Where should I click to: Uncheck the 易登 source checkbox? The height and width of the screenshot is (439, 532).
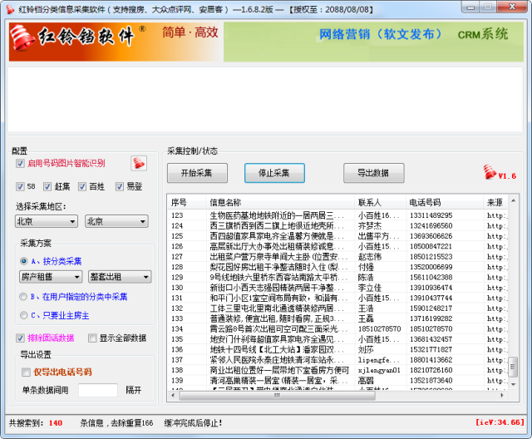click(120, 186)
